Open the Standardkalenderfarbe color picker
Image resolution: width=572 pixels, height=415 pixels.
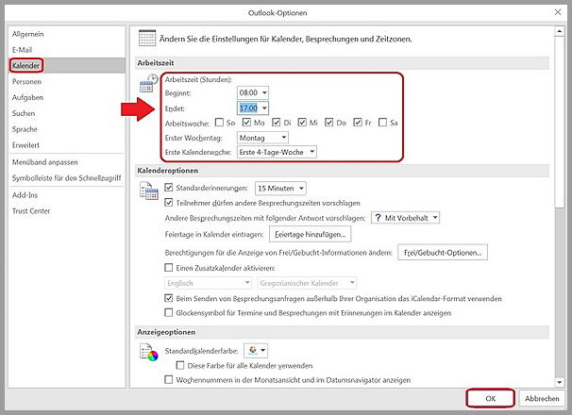(x=256, y=350)
